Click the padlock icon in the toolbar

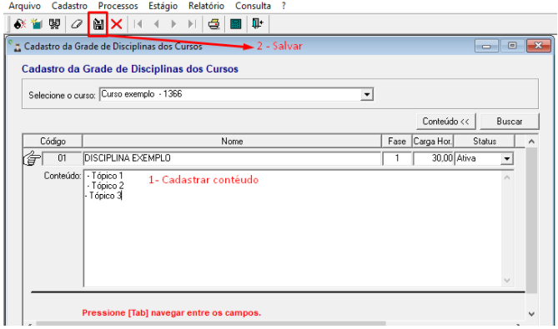(x=19, y=24)
